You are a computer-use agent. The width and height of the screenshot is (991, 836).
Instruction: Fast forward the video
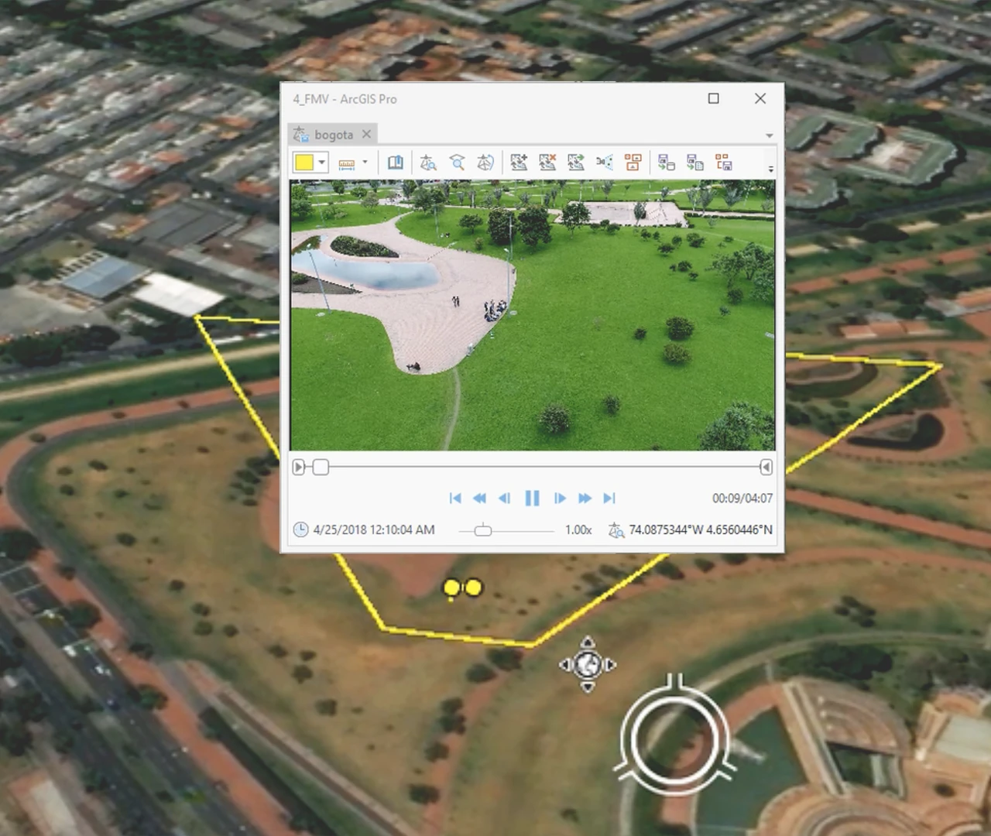coord(585,498)
